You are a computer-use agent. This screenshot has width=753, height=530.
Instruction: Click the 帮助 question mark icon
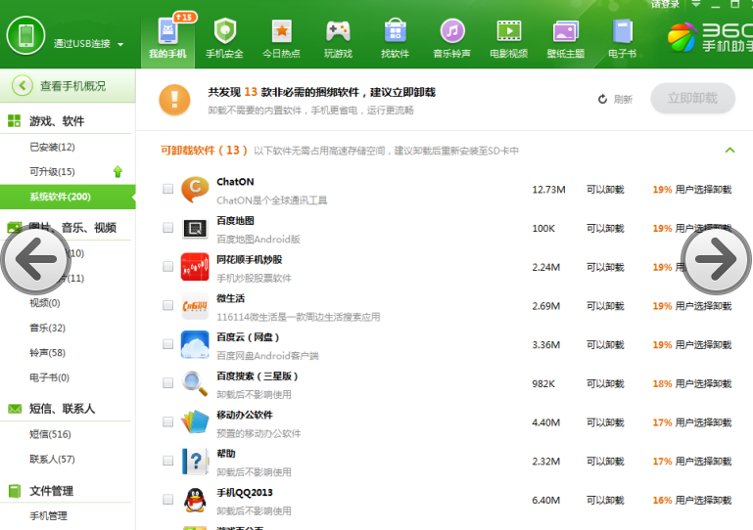195,461
